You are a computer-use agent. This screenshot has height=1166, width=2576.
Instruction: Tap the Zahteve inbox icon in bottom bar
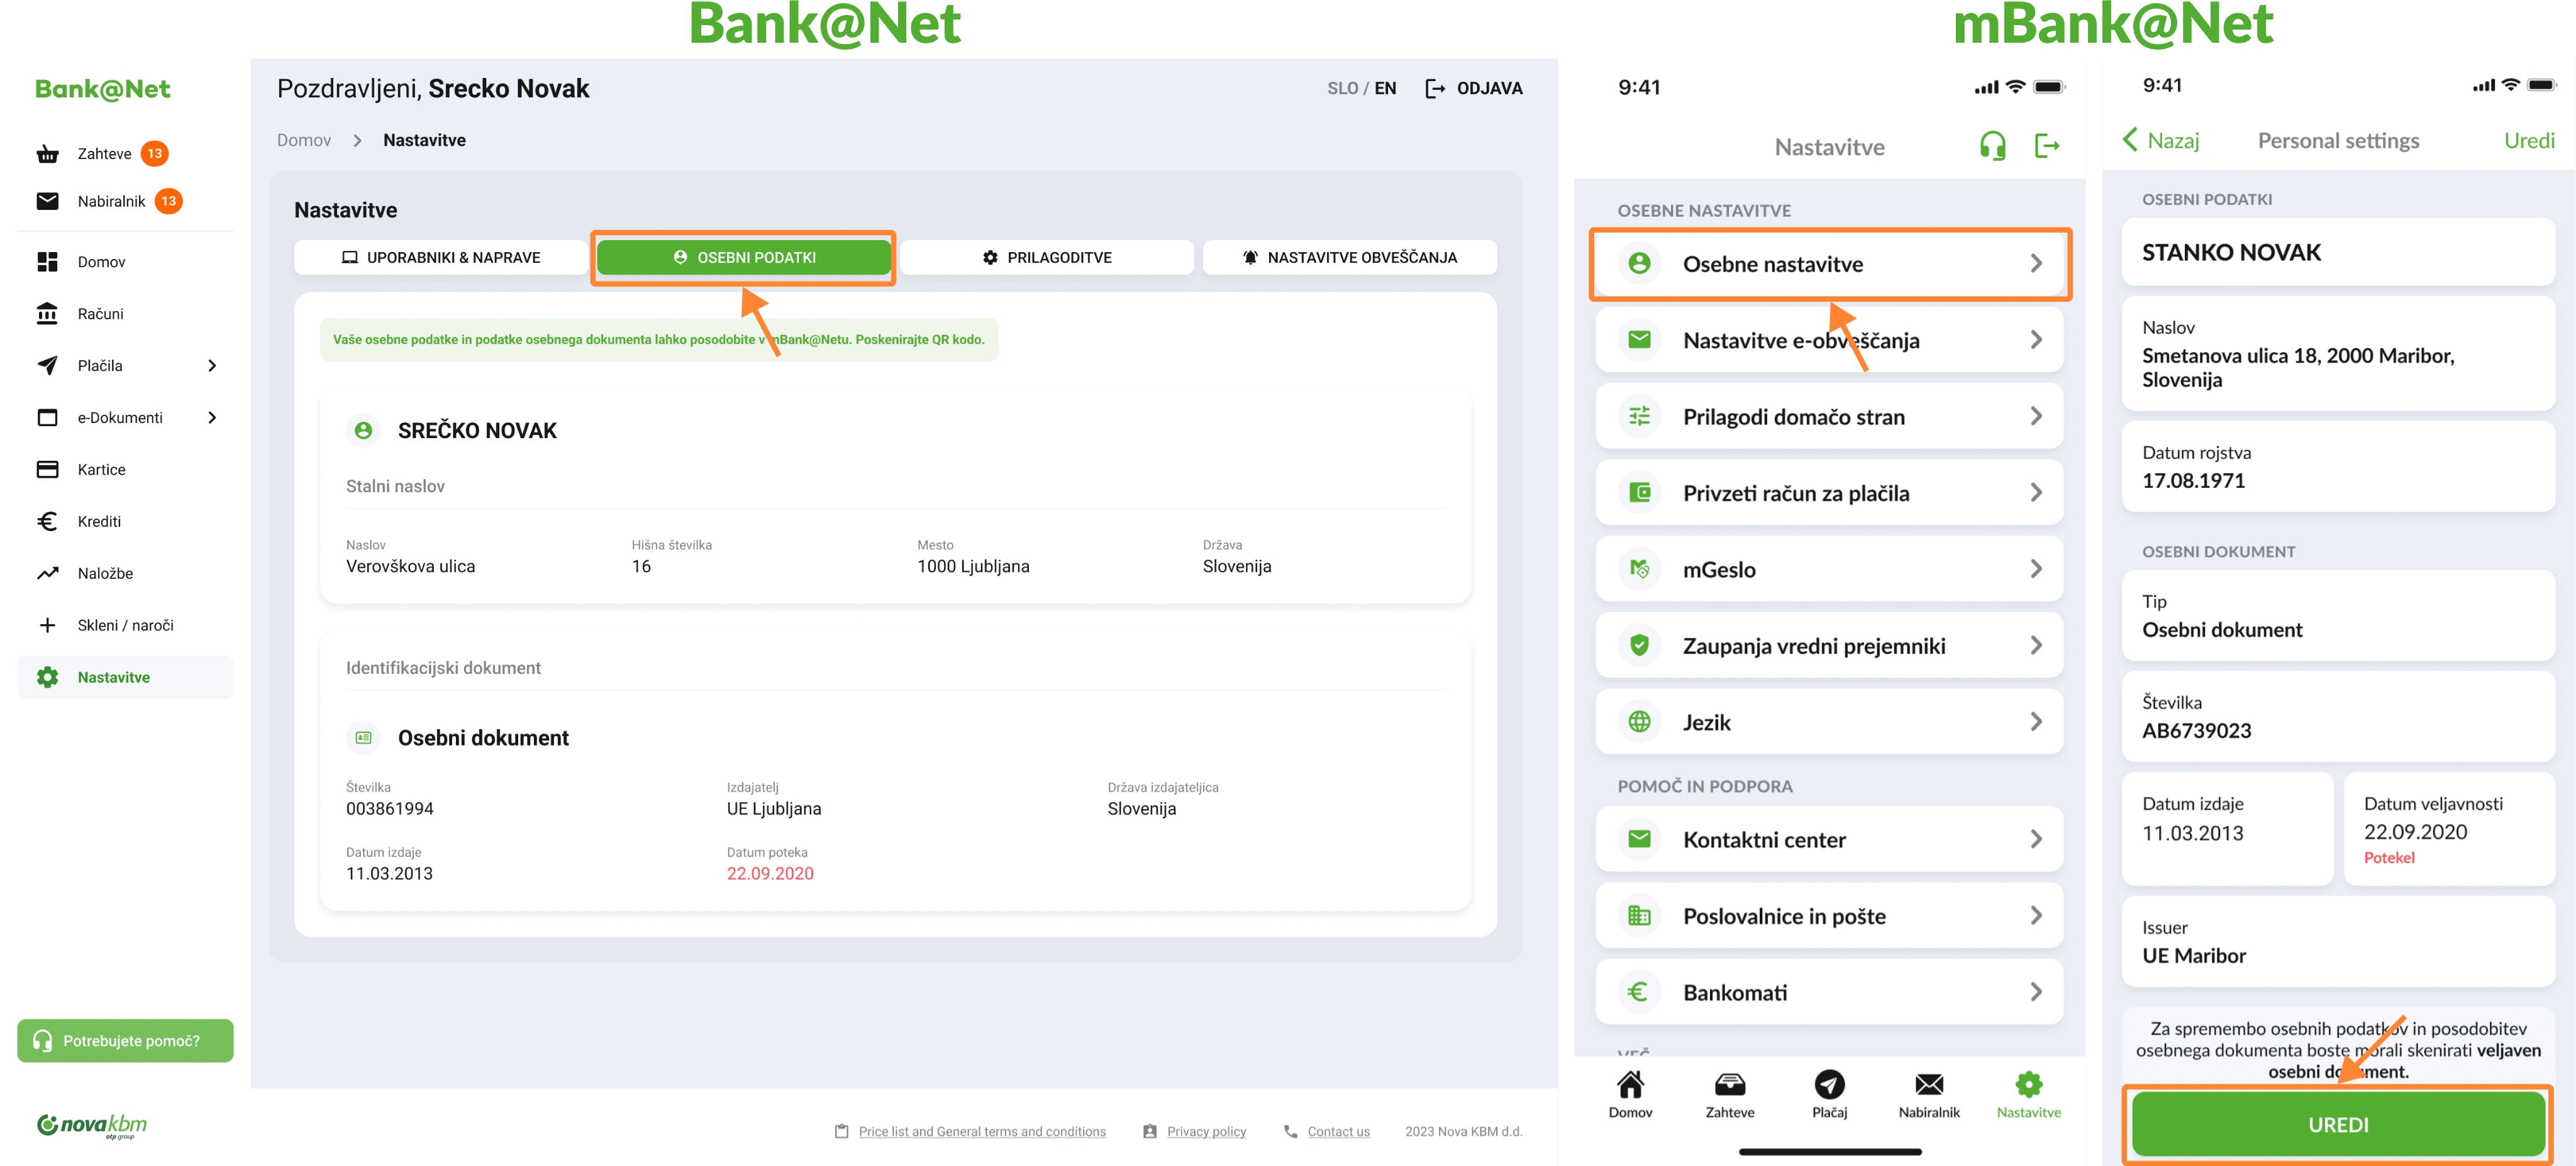[x=1729, y=1085]
